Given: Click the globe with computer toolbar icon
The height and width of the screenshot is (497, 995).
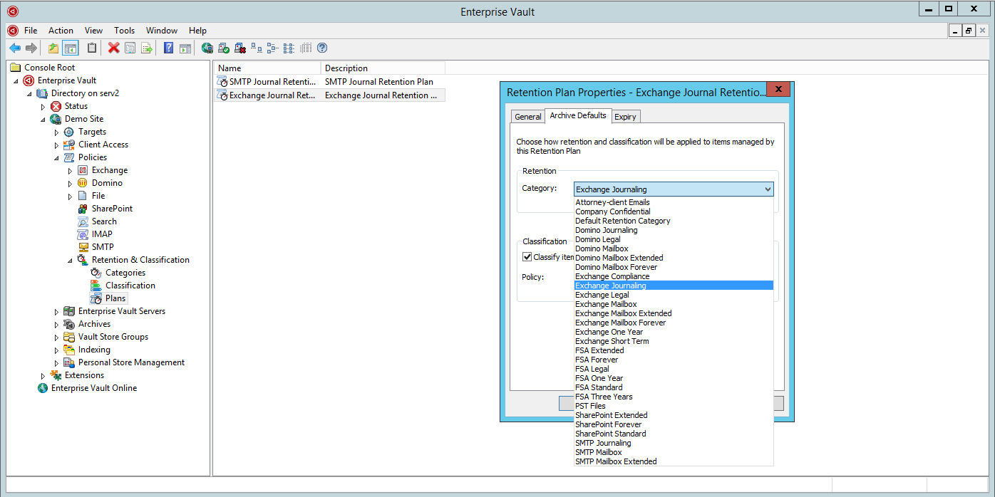Looking at the screenshot, I should [x=207, y=48].
